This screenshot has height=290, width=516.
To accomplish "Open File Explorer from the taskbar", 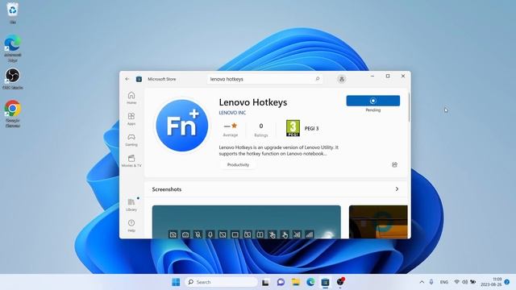I will pyautogui.click(x=296, y=282).
